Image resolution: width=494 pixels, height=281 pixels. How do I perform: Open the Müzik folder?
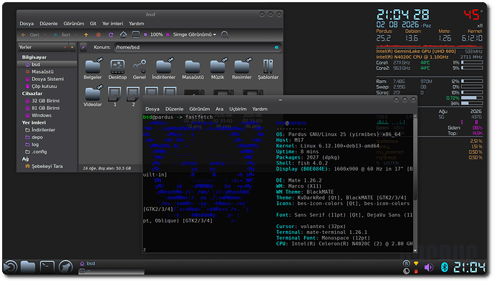(x=218, y=69)
